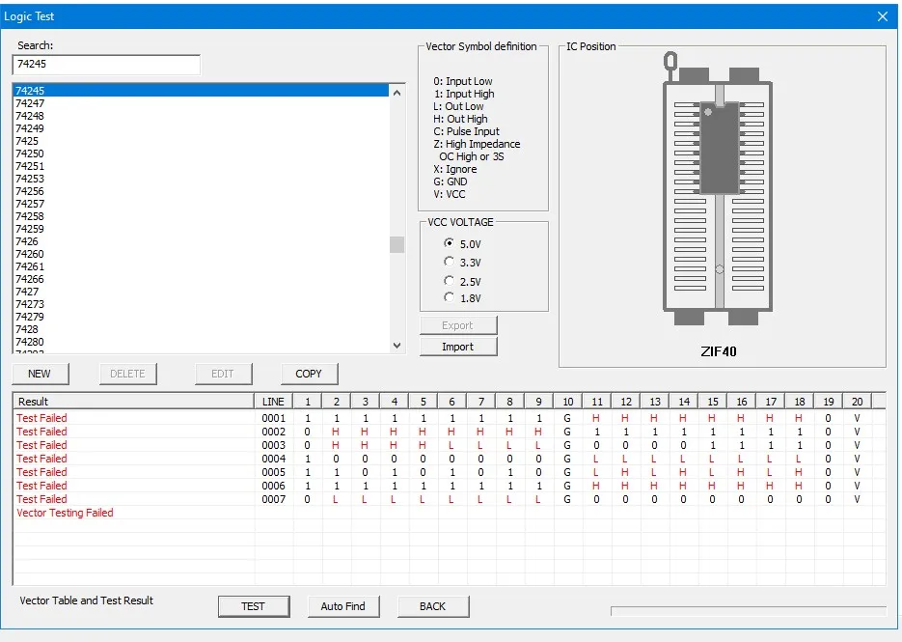Go BACK from the Logic Test
The height and width of the screenshot is (642, 902).
point(432,606)
